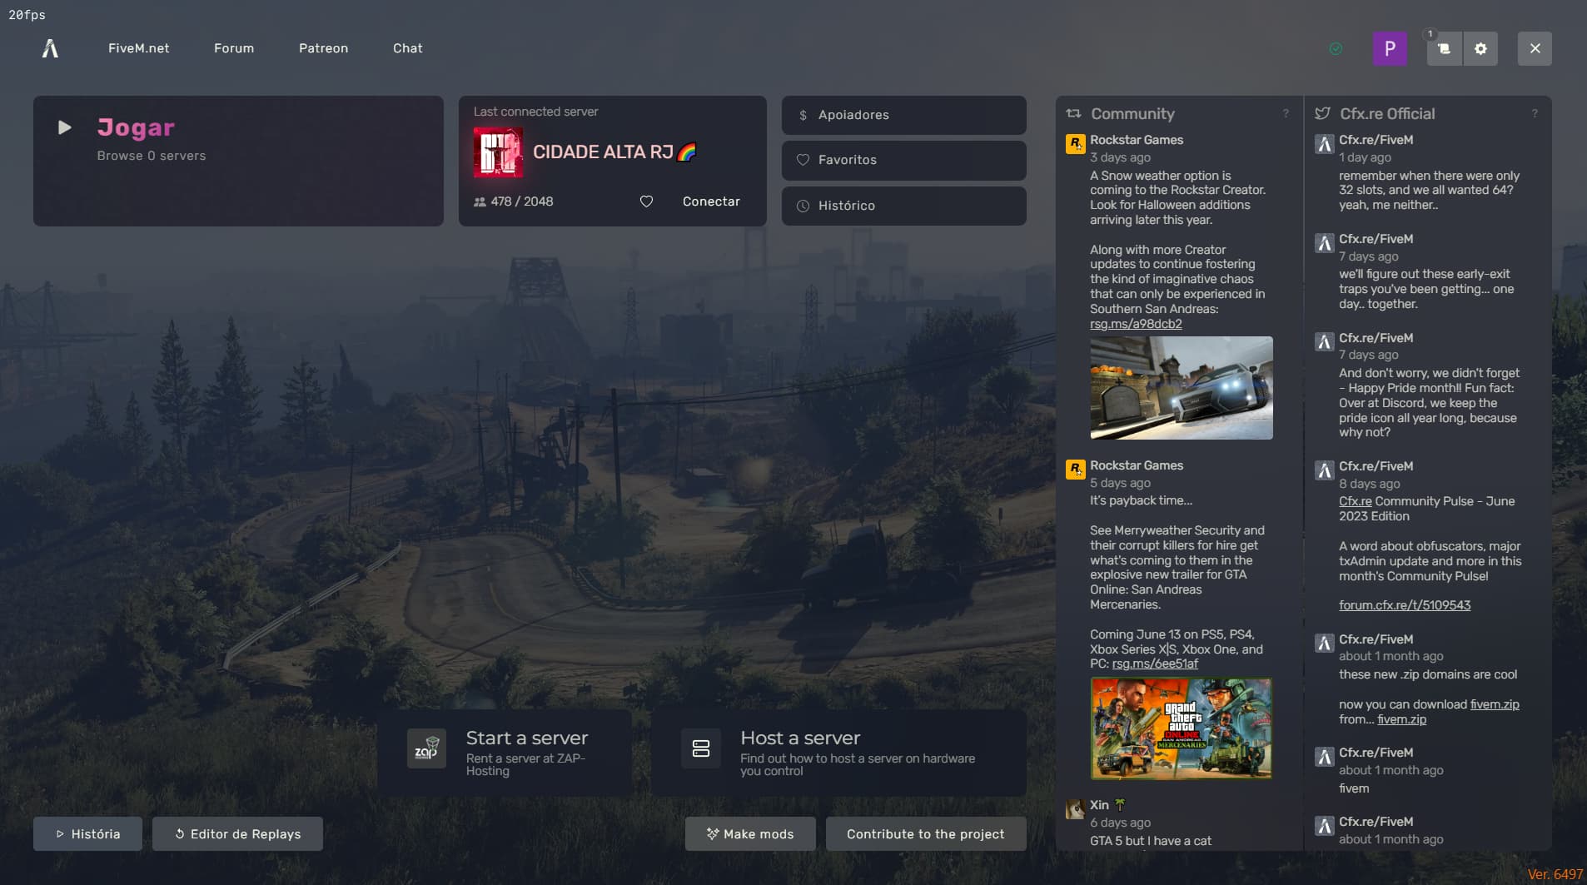Screen dimensions: 1587x885
Task: Open the fivem.zip download link
Action: click(1493, 704)
